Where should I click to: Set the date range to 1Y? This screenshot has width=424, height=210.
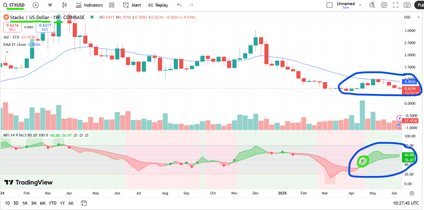[x=62, y=203]
